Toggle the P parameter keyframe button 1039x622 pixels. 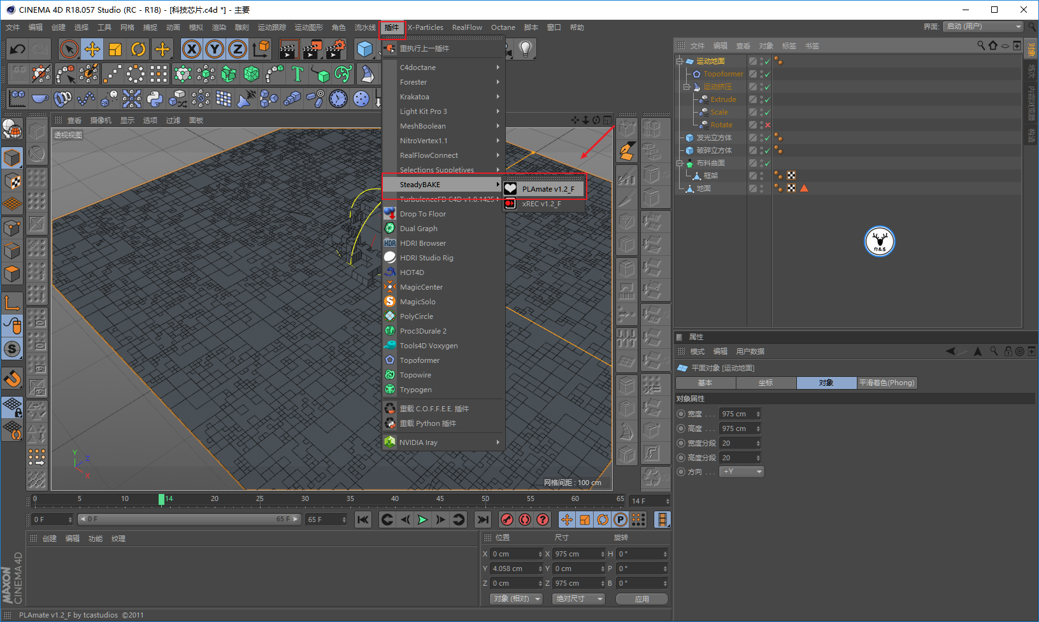click(620, 520)
